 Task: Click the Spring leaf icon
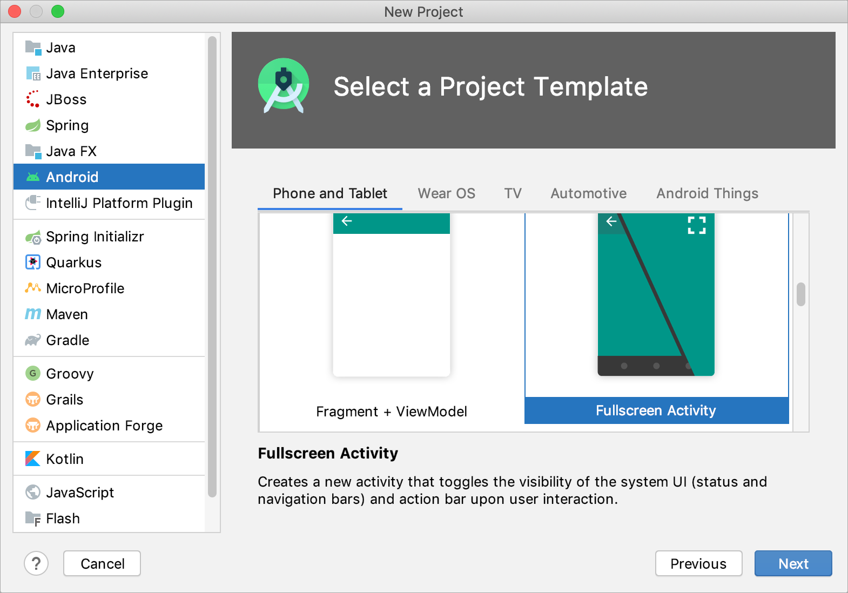pyautogui.click(x=33, y=125)
